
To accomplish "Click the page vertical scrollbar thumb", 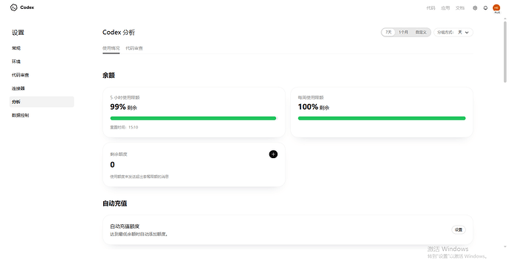I will (x=505, y=51).
